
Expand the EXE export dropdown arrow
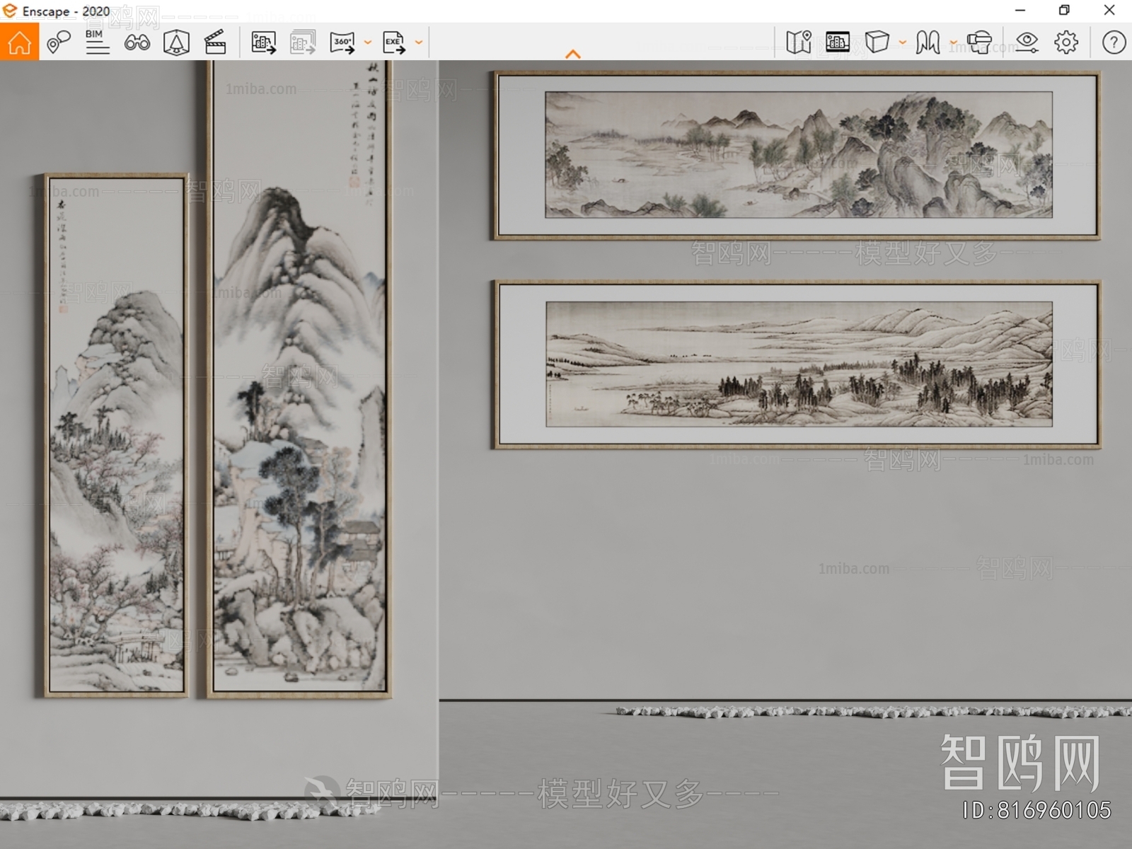(418, 42)
